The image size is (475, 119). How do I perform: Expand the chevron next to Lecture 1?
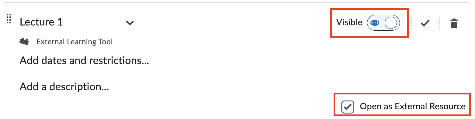(130, 23)
